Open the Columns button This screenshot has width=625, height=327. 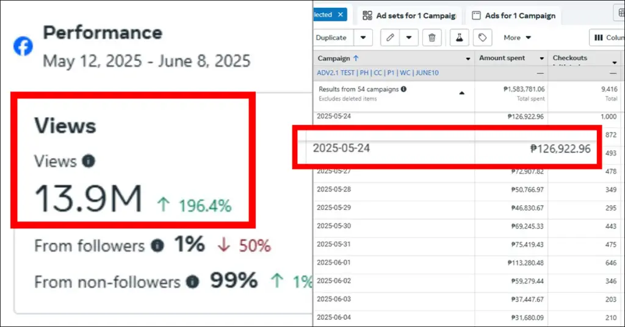point(607,37)
